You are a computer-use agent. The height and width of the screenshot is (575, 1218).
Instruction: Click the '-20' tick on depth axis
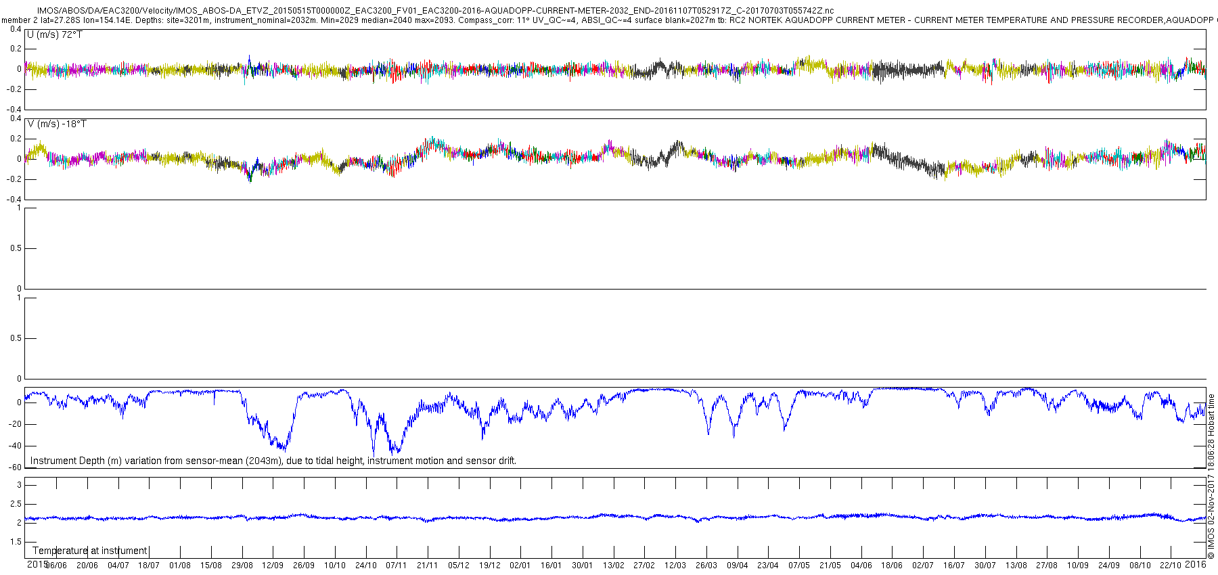point(15,424)
